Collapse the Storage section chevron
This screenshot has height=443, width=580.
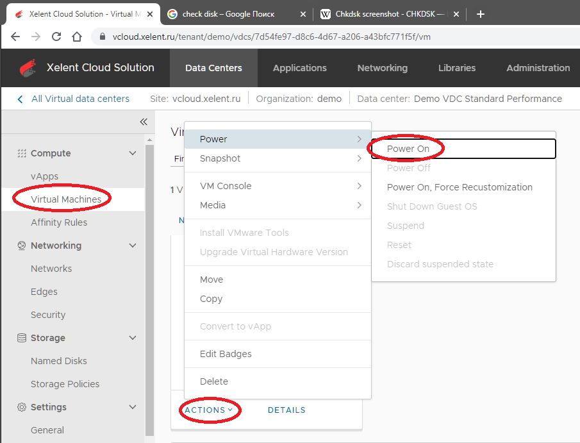(133, 338)
